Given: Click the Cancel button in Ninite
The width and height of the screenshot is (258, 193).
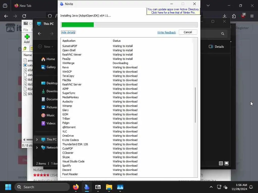Looking at the screenshot, I should tap(188, 32).
